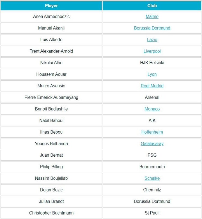Click the Real Madrid link
This screenshot has width=202, height=219.
click(x=152, y=86)
